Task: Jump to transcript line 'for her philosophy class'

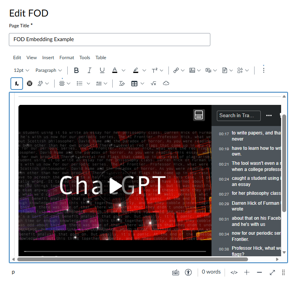Action: click(250, 194)
